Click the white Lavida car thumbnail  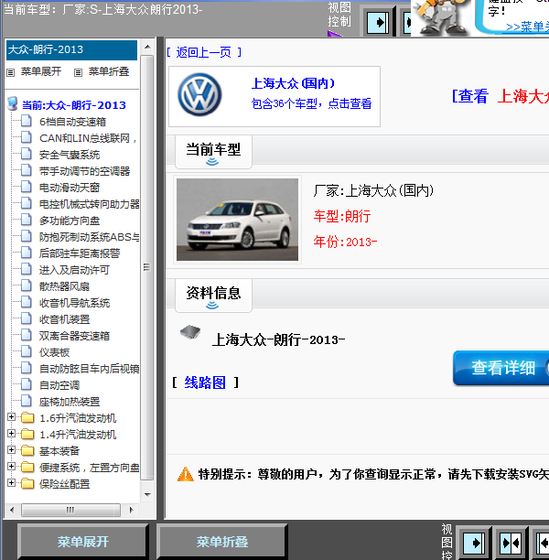(x=237, y=220)
